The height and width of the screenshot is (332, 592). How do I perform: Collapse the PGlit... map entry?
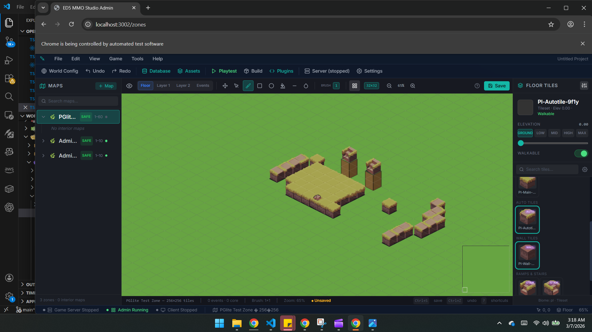click(x=43, y=117)
